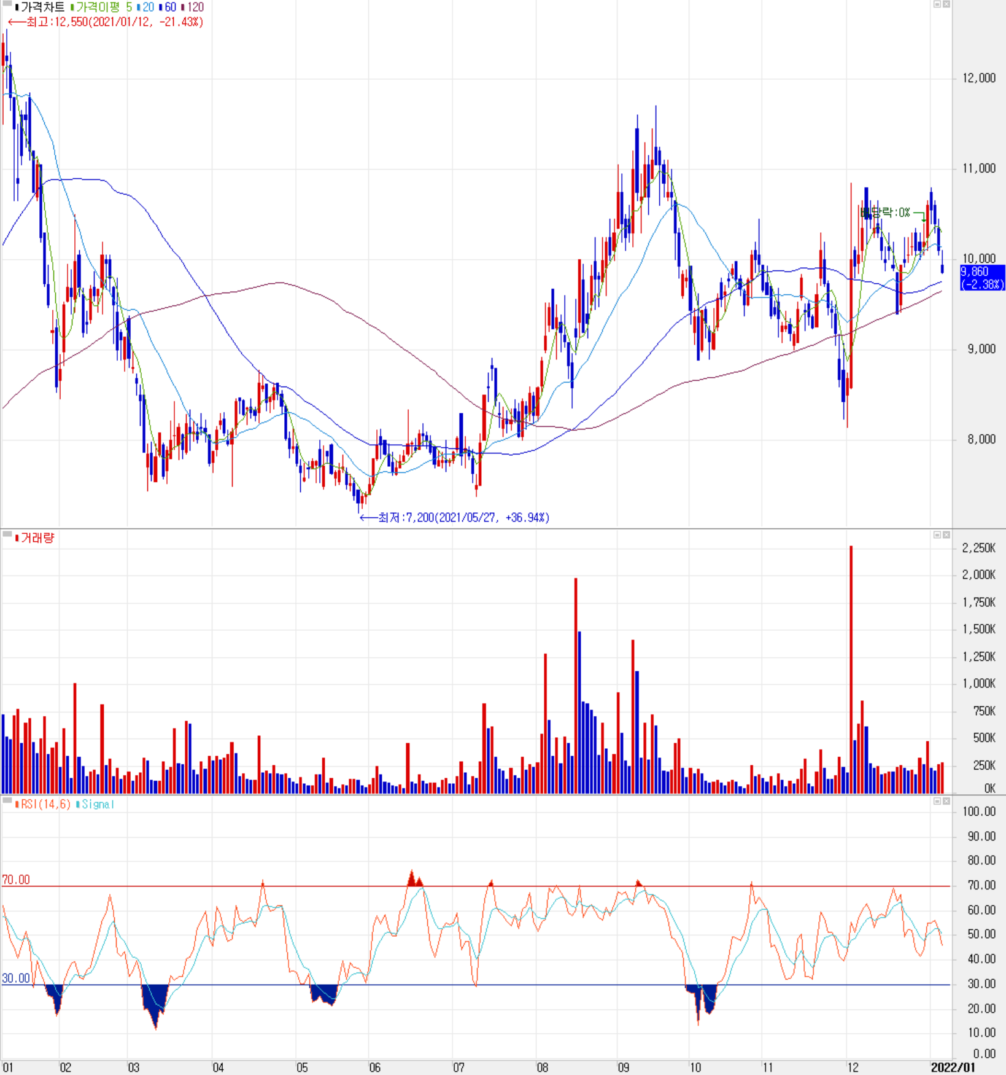Maximize the RSI indicator panel
The height and width of the screenshot is (1075, 1006).
937,801
